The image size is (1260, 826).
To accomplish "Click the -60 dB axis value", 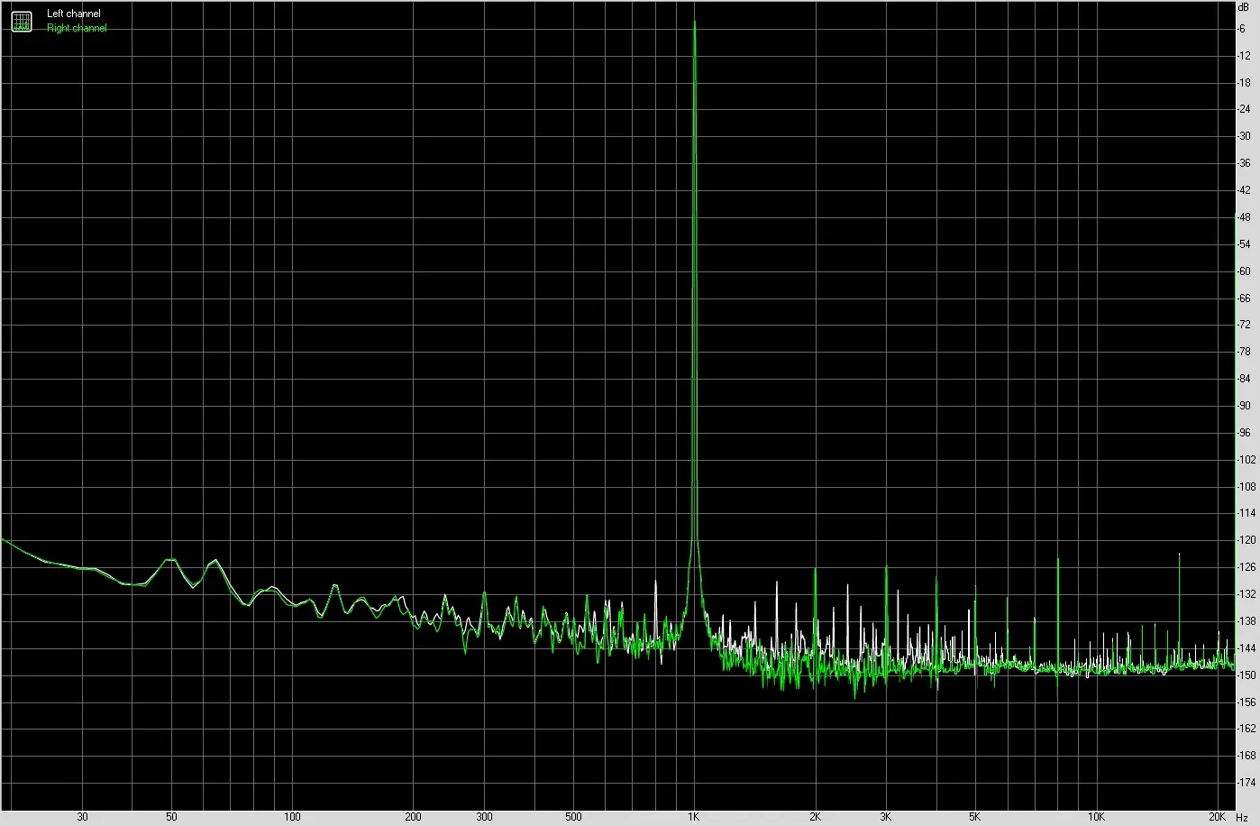I will tap(1244, 271).
